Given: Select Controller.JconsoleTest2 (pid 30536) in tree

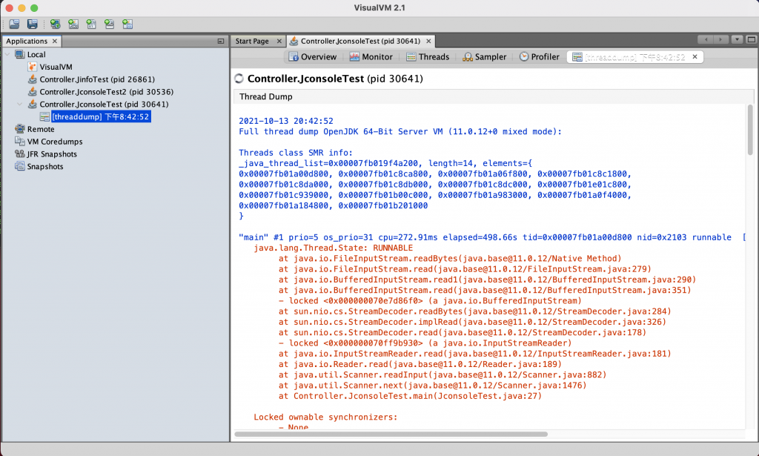Looking at the screenshot, I should pos(107,92).
